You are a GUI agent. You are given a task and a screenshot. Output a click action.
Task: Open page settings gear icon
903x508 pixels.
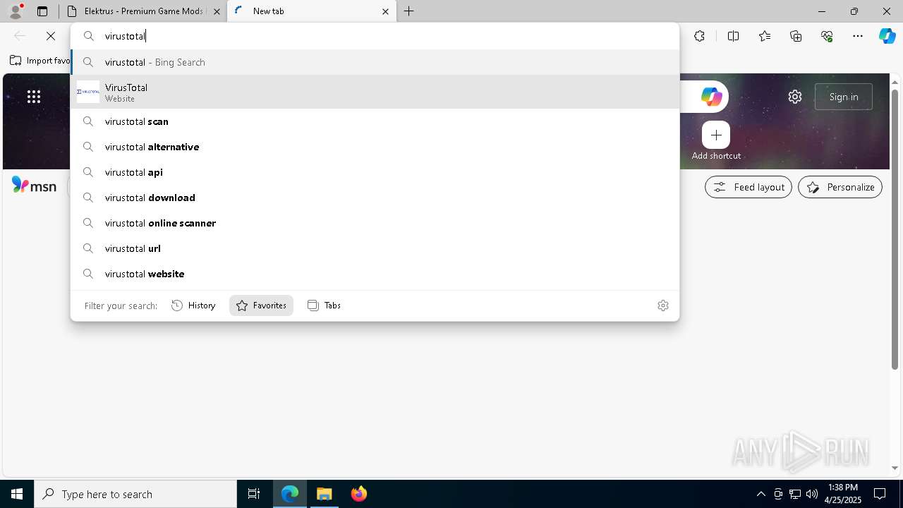click(795, 97)
